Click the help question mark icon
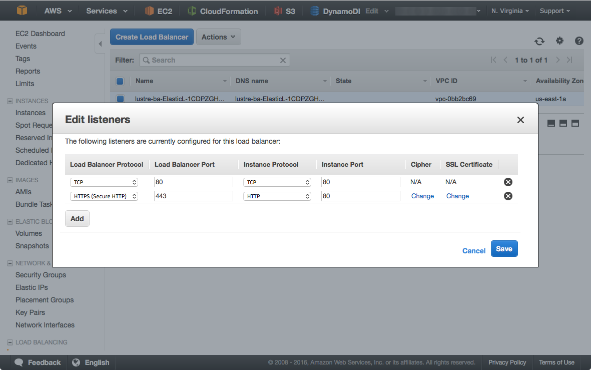This screenshot has width=591, height=370. coord(579,41)
